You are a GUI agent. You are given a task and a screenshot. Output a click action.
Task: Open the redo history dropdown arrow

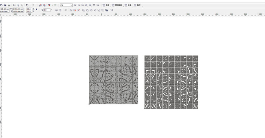pos(36,5)
